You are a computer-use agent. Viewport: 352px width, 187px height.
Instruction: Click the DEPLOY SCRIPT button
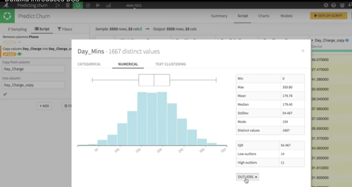(x=329, y=15)
